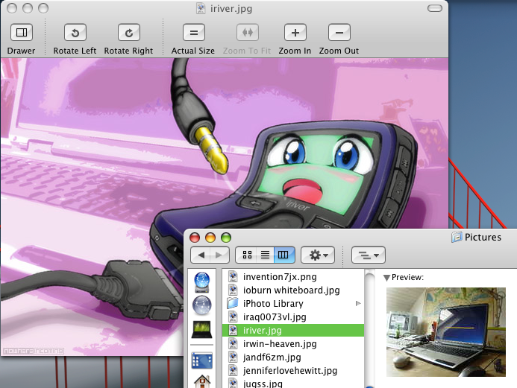This screenshot has height=388, width=517.
Task: Open the Drawer in the Preview toolbar
Action: coord(22,32)
